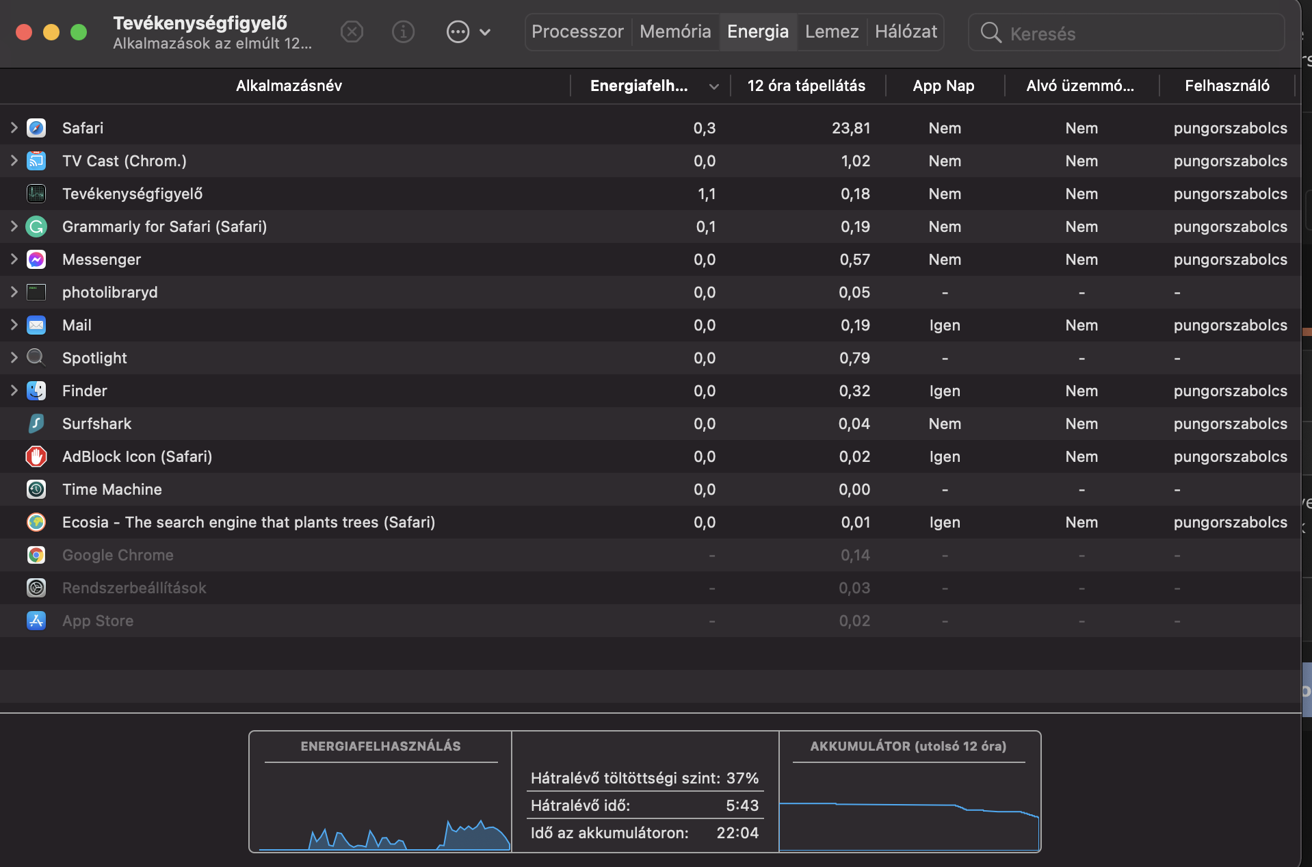Click the Time Machine icon
Viewport: 1312px width, 867px height.
coord(36,489)
